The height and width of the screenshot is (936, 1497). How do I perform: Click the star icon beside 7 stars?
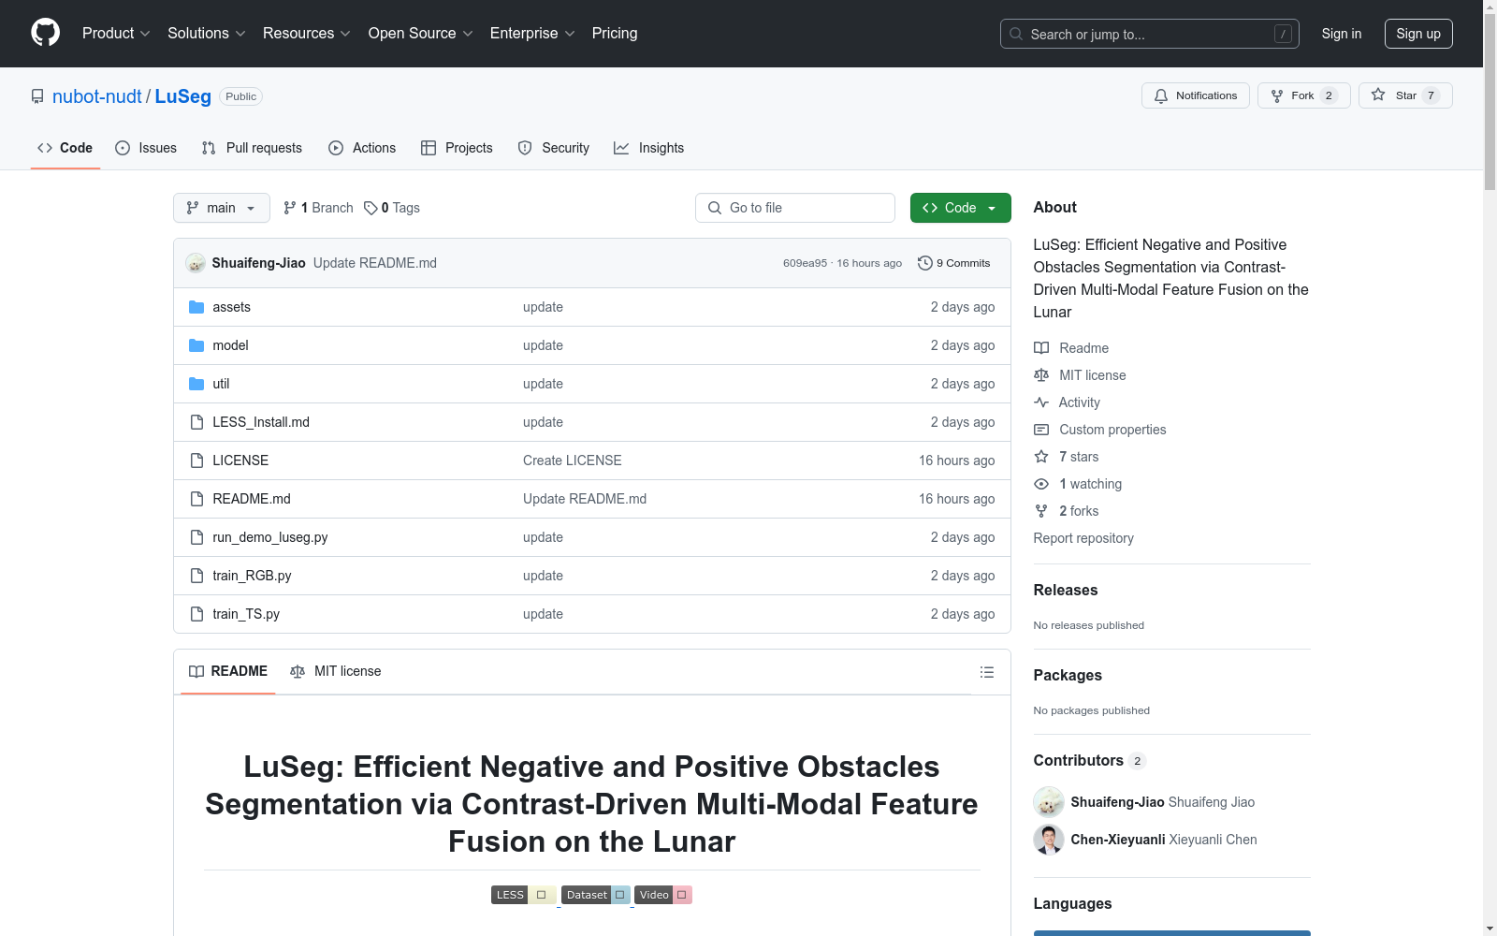pyautogui.click(x=1041, y=457)
